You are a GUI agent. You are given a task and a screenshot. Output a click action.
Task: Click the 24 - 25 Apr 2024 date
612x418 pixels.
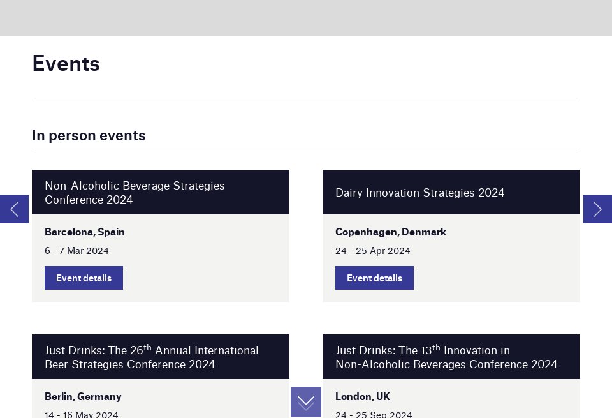372,251
